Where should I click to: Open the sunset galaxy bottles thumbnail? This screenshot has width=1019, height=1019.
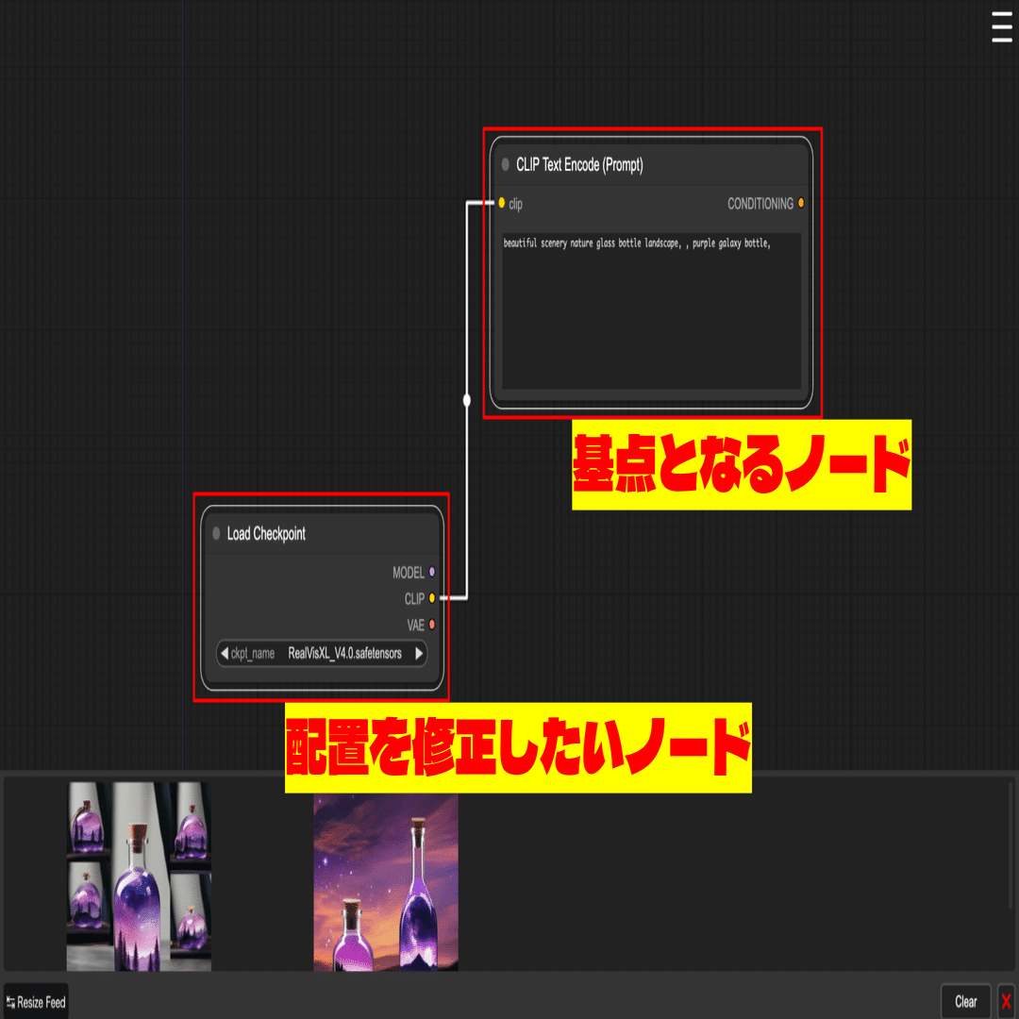point(385,882)
